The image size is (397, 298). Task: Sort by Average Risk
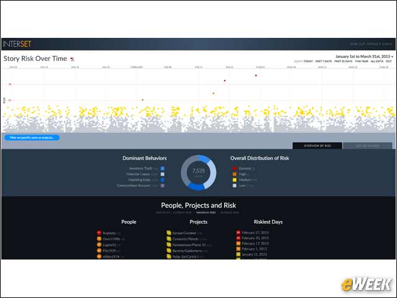230,212
